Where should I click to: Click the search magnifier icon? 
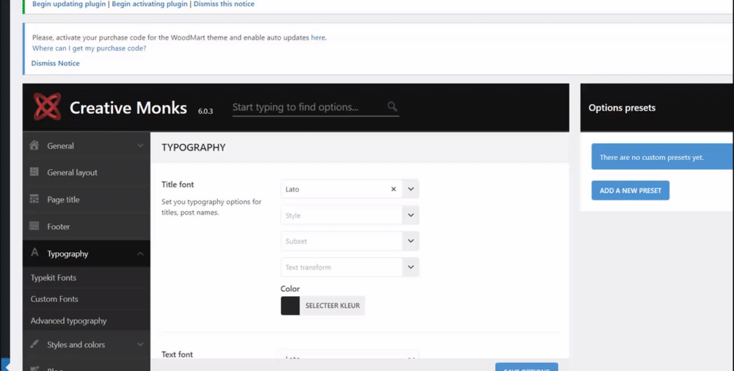coord(392,106)
